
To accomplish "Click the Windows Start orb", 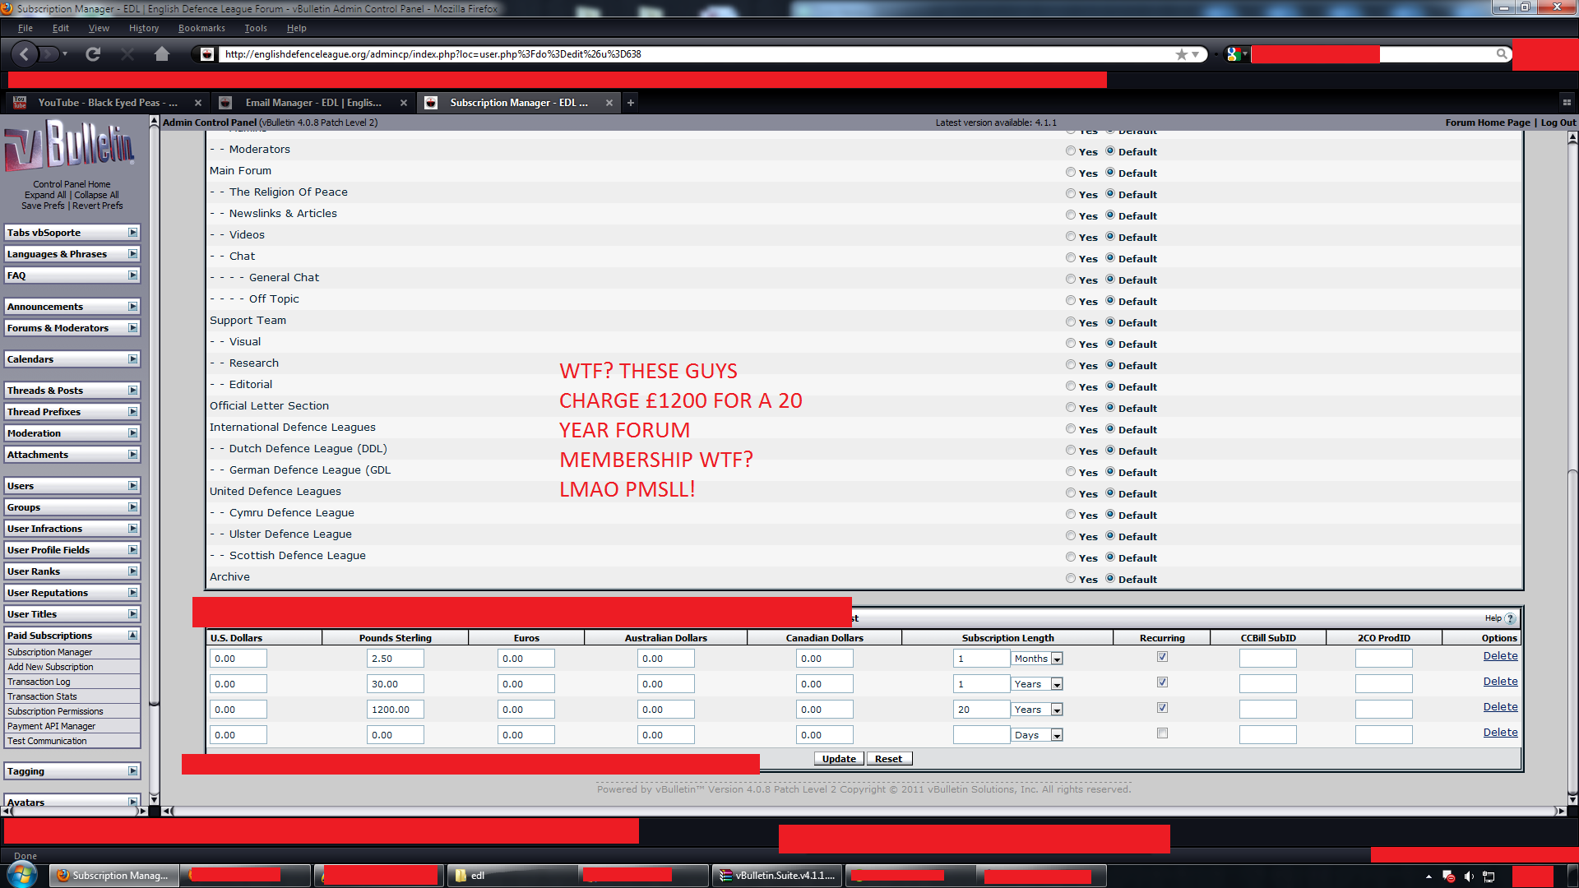I will (22, 875).
